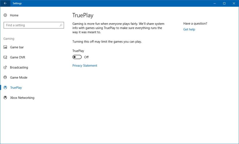Click the 'Gaming is more fun' description
The image size is (239, 144).
click(118, 28)
